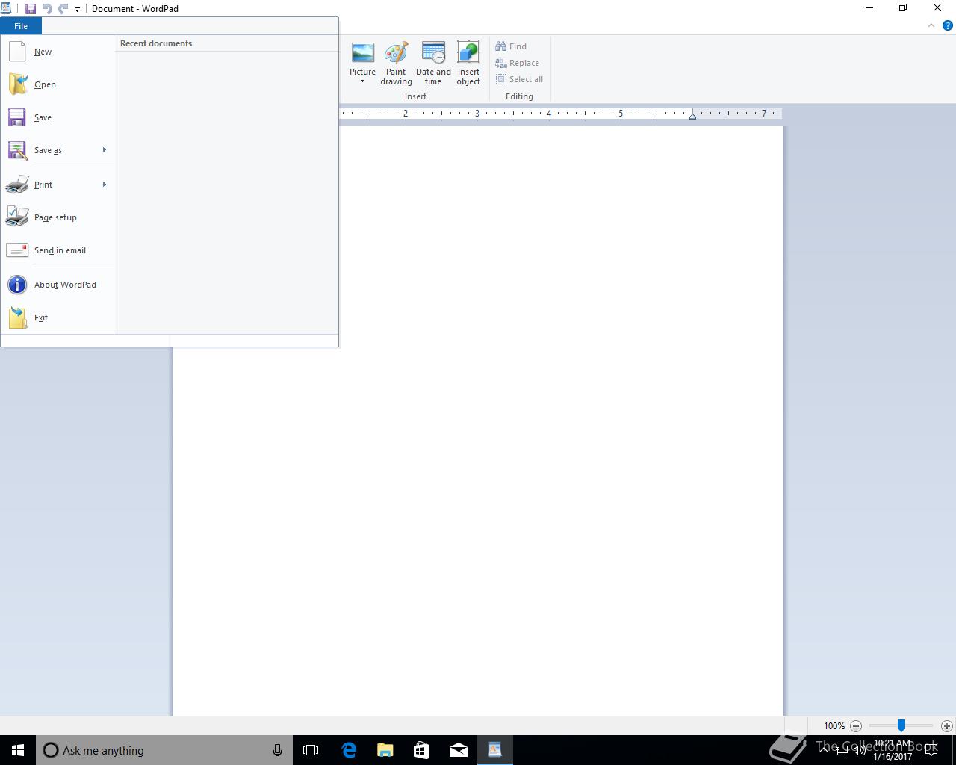
Task: Select the Save menu entry label
Action: (x=43, y=117)
